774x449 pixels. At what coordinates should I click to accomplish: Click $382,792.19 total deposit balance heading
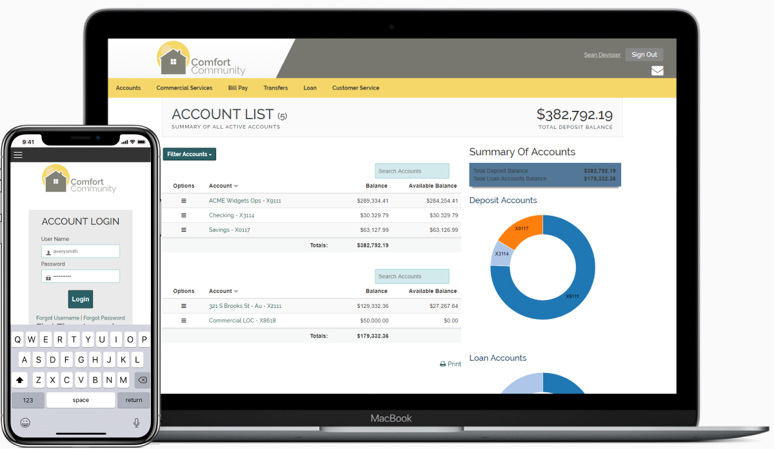tap(575, 115)
